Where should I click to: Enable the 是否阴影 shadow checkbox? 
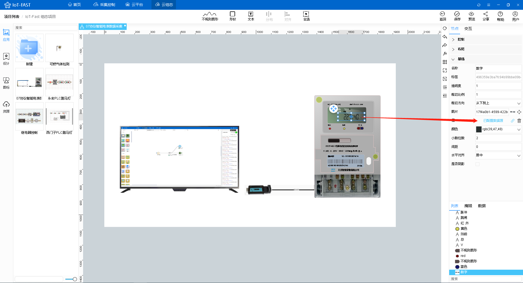tap(478, 164)
